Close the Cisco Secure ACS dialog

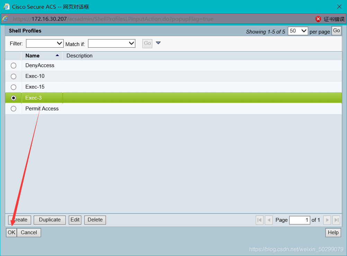point(339,7)
